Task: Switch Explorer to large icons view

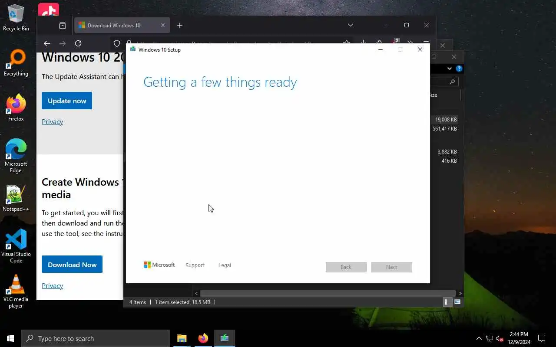Action: [x=457, y=302]
